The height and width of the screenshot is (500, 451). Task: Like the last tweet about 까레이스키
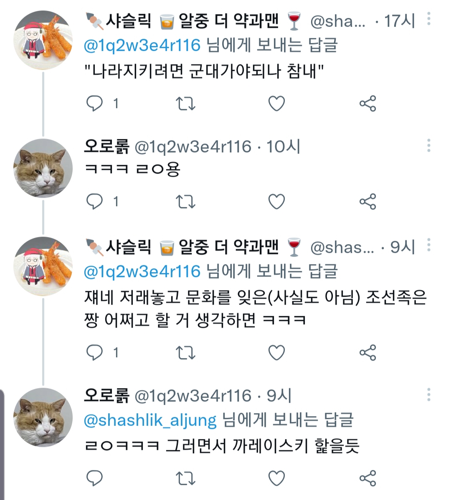[x=276, y=478]
